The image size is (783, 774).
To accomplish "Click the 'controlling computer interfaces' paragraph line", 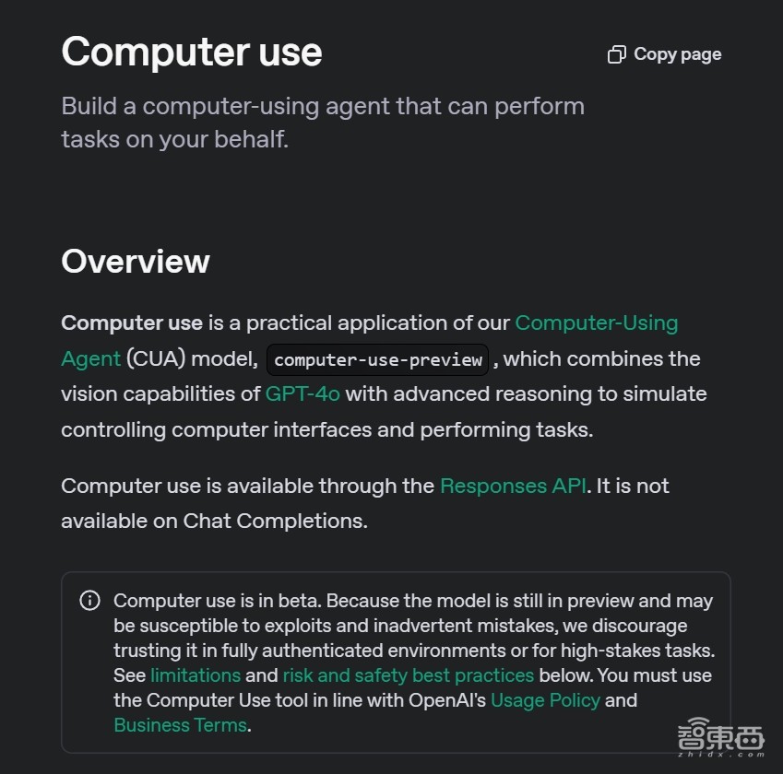I will click(x=326, y=429).
